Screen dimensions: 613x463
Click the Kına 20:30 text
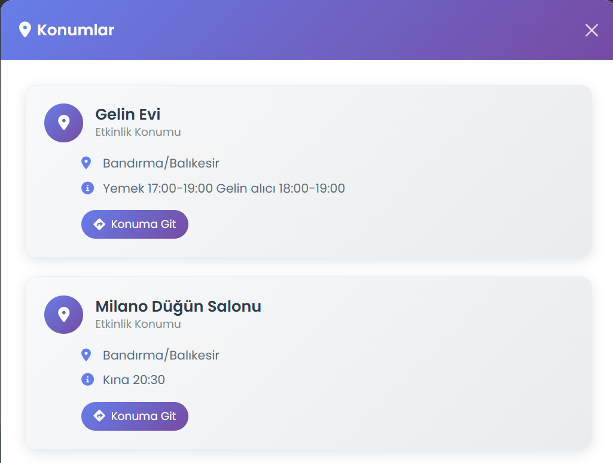(x=134, y=380)
